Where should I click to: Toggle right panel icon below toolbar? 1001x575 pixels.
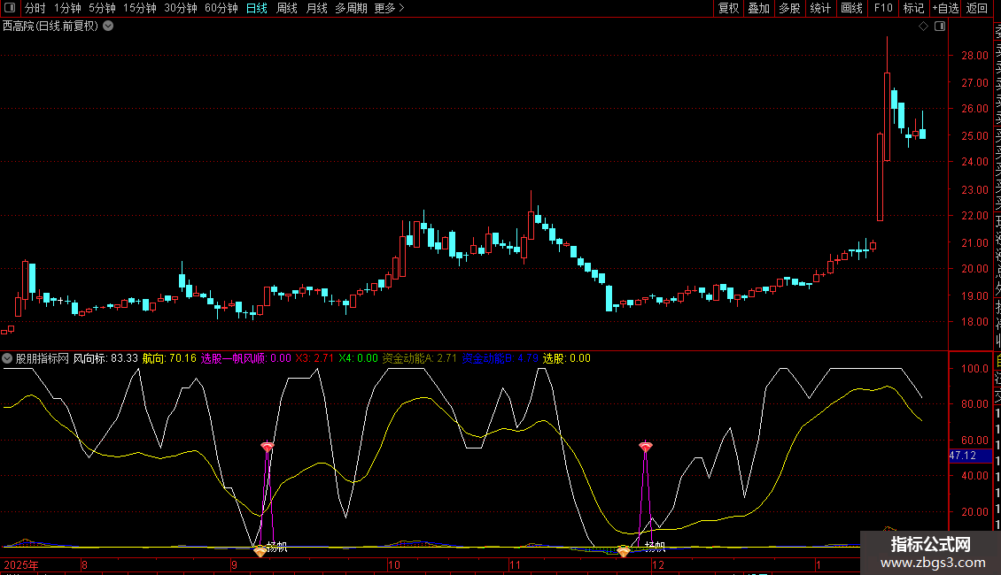click(x=940, y=27)
